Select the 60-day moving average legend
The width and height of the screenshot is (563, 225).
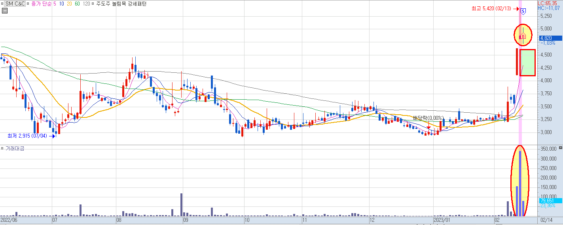pyautogui.click(x=78, y=3)
